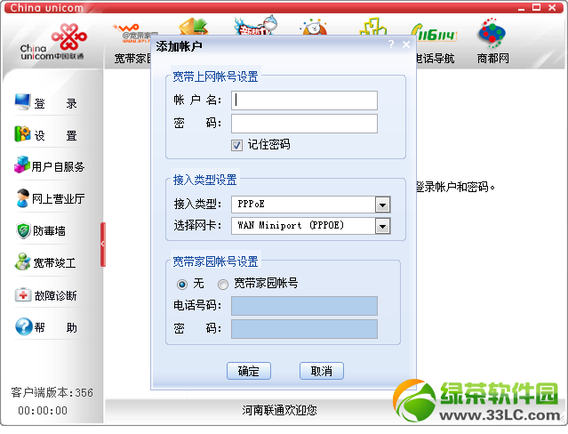Click the 客户端版本:356 text
Viewport: 568px width, 434px height.
52,392
